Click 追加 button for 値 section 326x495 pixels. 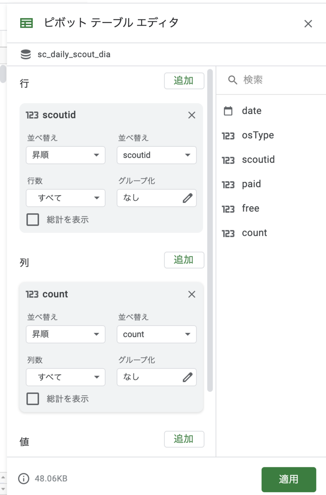pyautogui.click(x=184, y=439)
